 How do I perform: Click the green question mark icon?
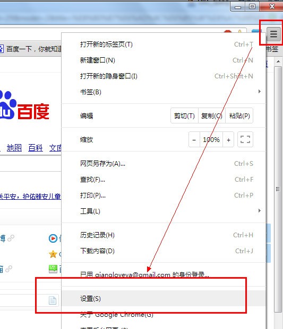point(53,269)
